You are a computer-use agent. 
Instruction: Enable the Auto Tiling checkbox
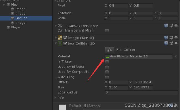(x=107, y=77)
